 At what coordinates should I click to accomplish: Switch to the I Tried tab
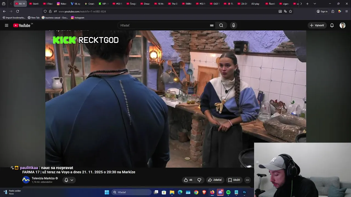[48, 4]
